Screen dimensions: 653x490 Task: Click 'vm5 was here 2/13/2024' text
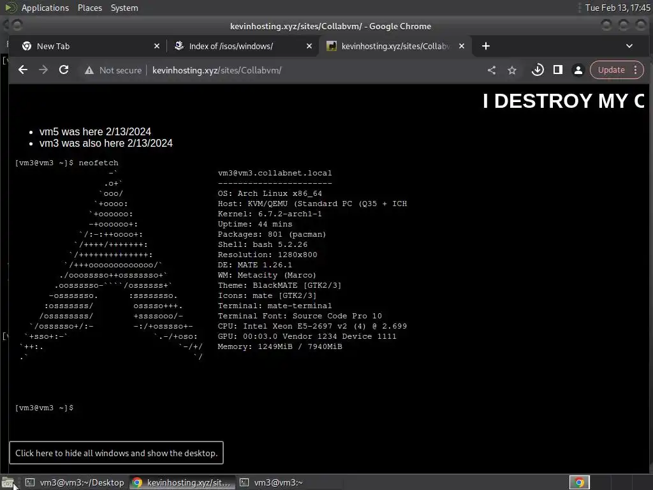pyautogui.click(x=95, y=131)
